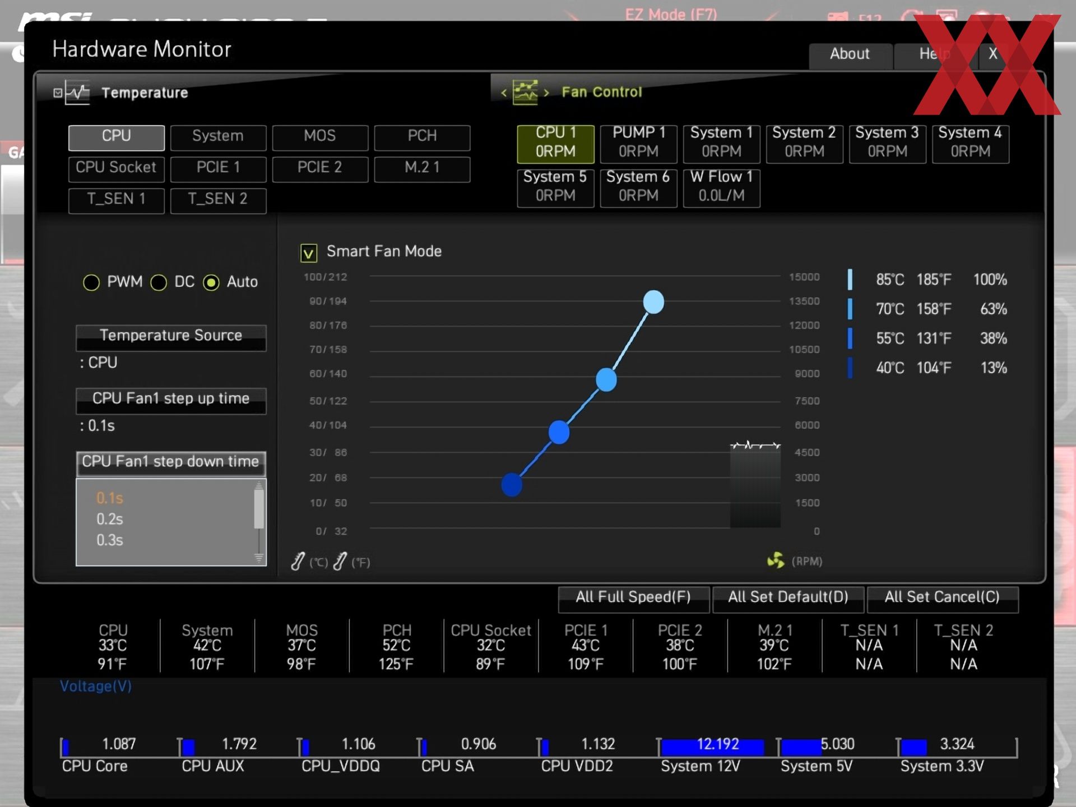The image size is (1076, 807).
Task: Click the fan curve point at 55°C
Action: [559, 432]
